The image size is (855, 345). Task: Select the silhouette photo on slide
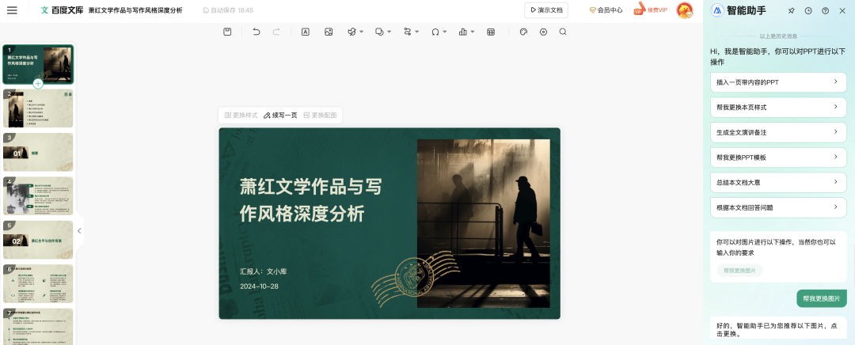click(483, 223)
